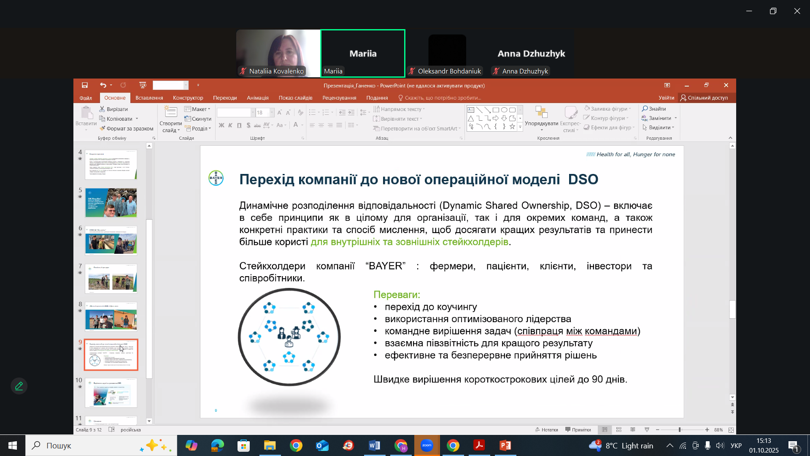Viewport: 810px width, 456px height.
Task: Select slide 10 thumbnail in slide panel
Action: pos(111,393)
